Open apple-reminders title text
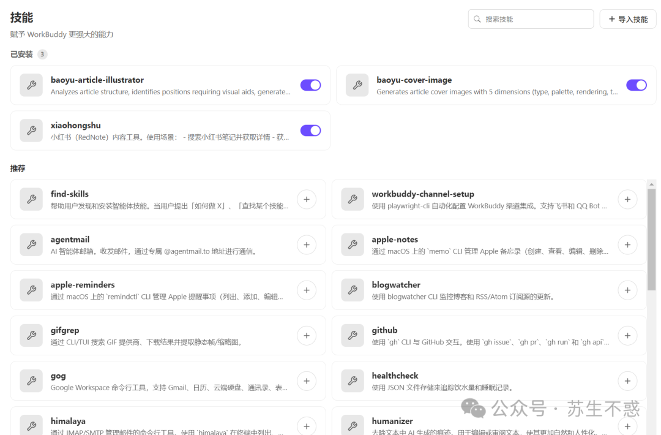The width and height of the screenshot is (661, 435). tap(83, 285)
